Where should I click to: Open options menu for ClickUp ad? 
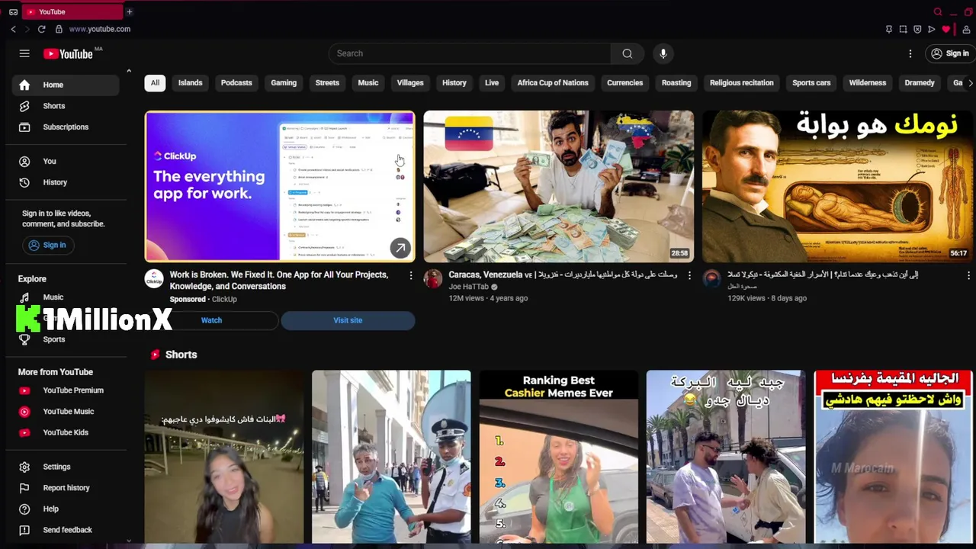[x=411, y=275]
